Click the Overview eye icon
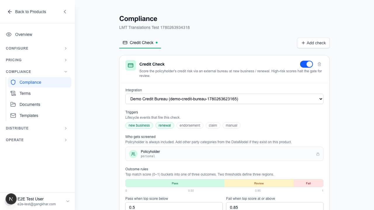The width and height of the screenshot is (374, 210). click(x=9, y=34)
